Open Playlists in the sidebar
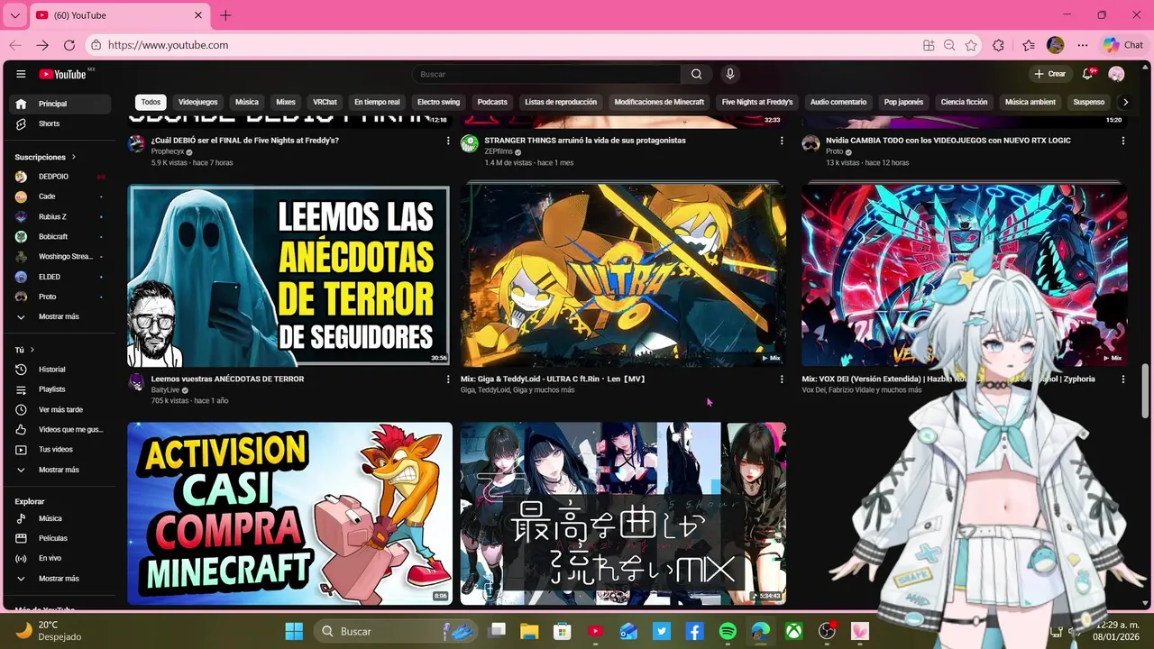 (x=60, y=389)
